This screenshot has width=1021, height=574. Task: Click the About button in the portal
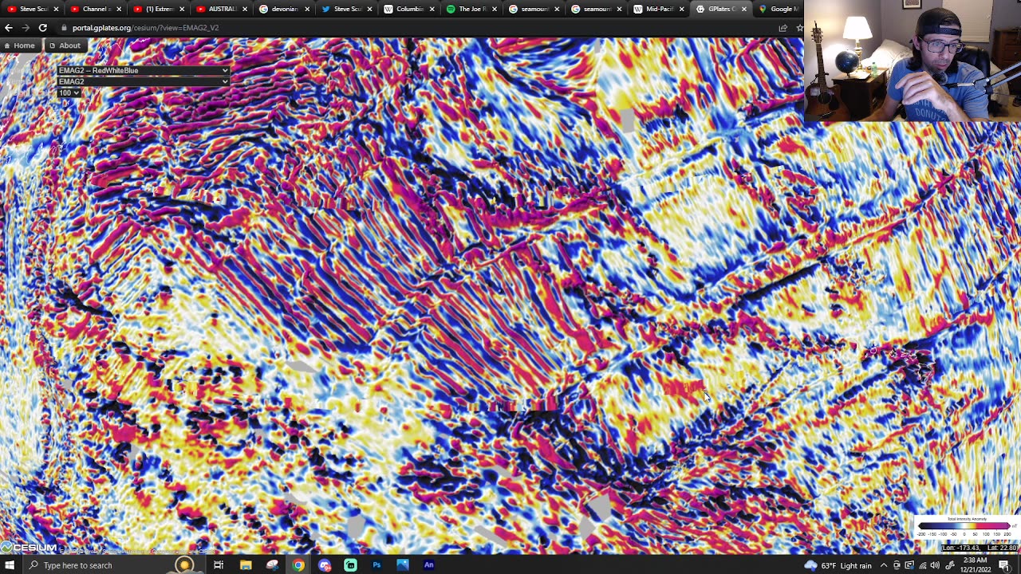coord(65,45)
